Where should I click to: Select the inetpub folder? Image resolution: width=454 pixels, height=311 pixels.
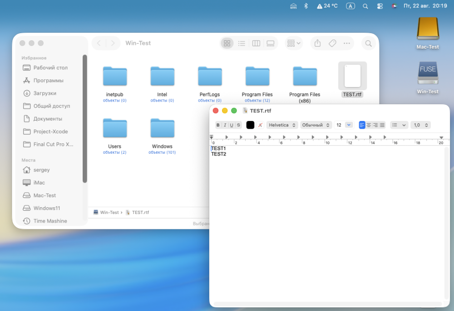115,76
